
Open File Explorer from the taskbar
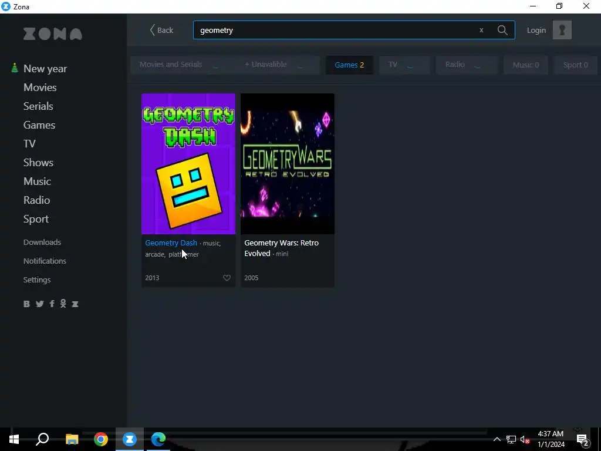coord(72,439)
